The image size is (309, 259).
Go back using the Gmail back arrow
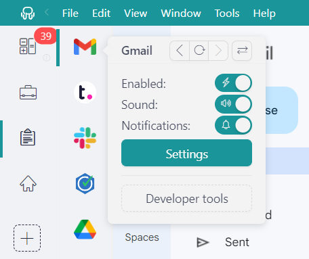click(x=180, y=51)
